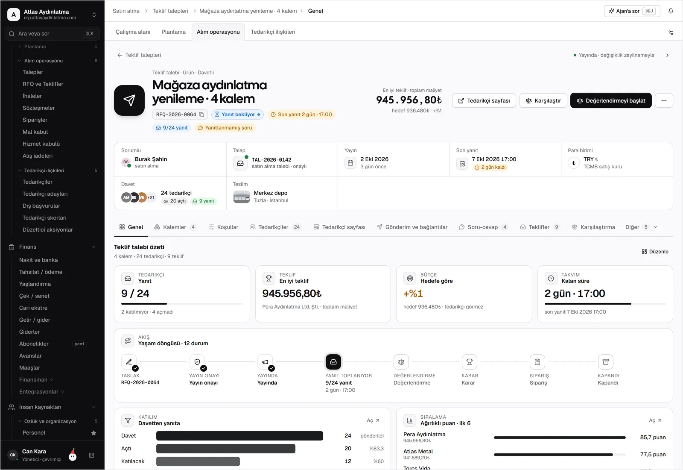Expand the Planlama sidebar group
The height and width of the screenshot is (470, 683).
[20, 47]
